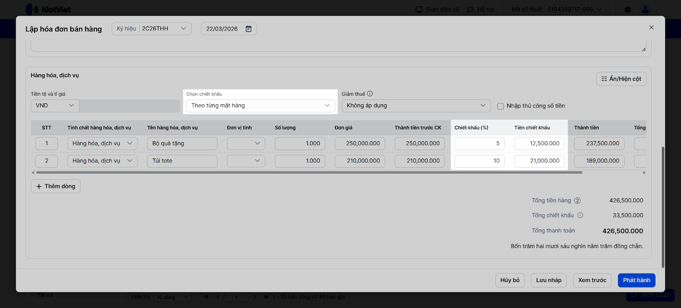Viewport: 681px width, 308px height.
Task: Add a row with Thêm dòng
Action: pos(56,186)
